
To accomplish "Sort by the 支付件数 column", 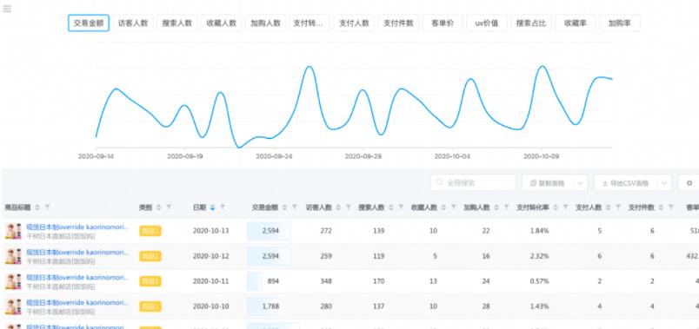I will coord(661,207).
